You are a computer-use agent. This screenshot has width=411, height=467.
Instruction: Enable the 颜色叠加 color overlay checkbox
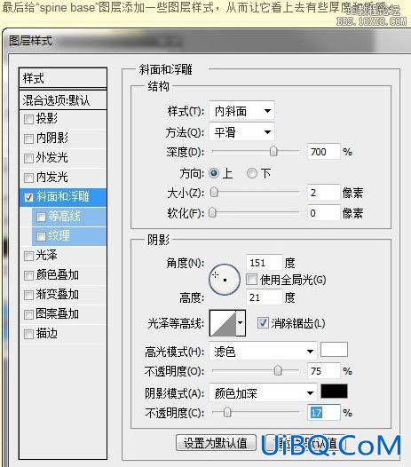28,275
